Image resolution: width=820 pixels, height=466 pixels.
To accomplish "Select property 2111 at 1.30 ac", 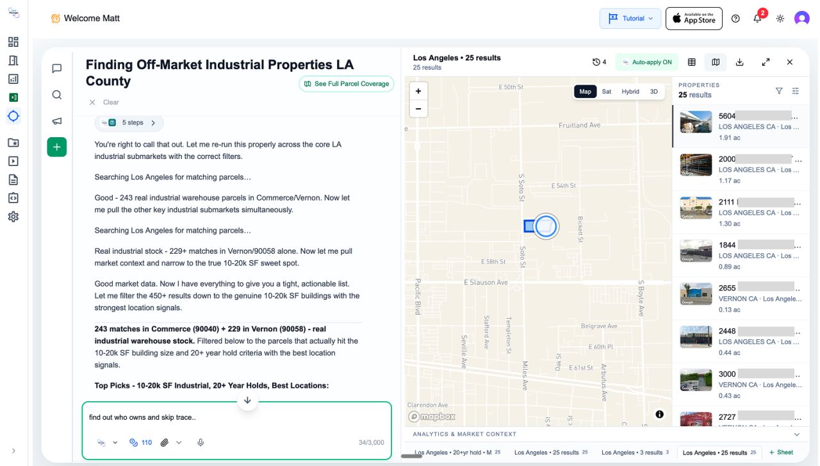I will pos(741,212).
